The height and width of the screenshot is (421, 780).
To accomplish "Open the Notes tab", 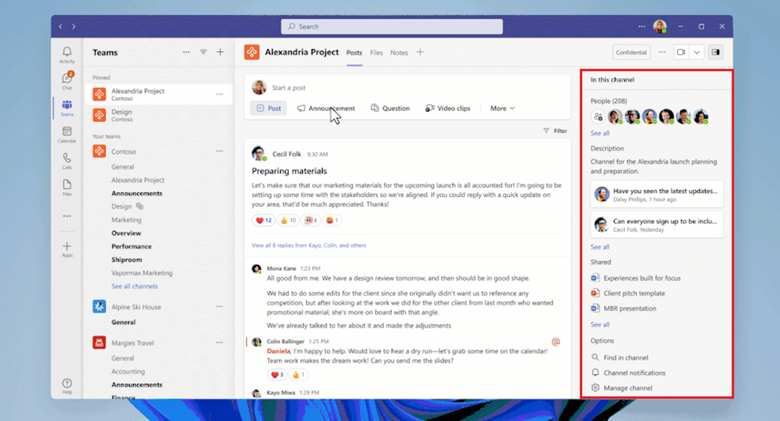I will point(400,52).
